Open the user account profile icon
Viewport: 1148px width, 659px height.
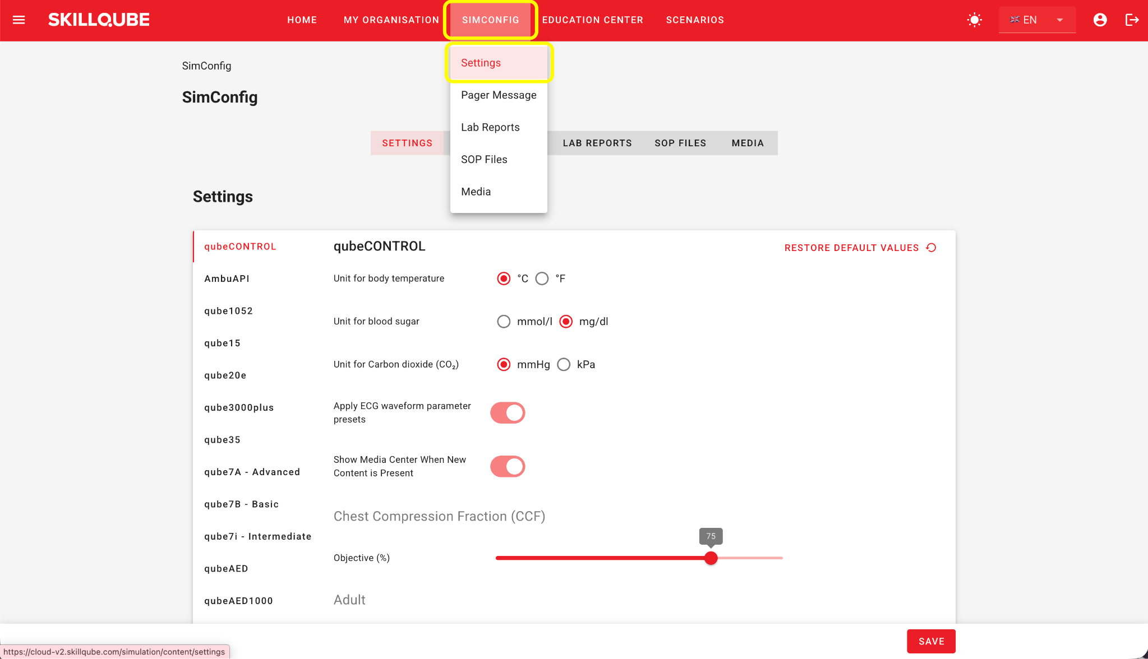[1100, 20]
